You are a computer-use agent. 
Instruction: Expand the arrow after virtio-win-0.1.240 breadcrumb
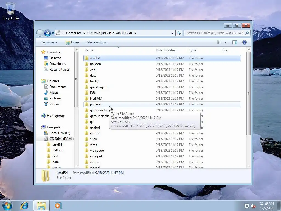point(135,33)
